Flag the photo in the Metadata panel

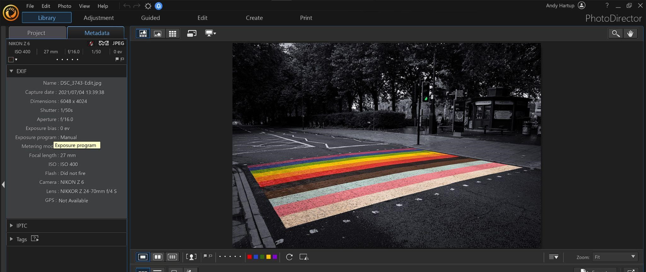117,59
